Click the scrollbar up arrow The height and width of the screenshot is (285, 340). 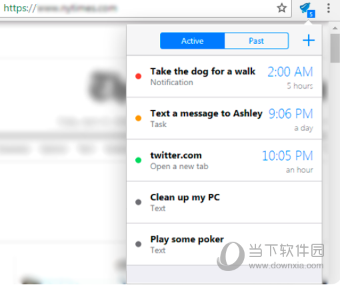pyautogui.click(x=335, y=28)
